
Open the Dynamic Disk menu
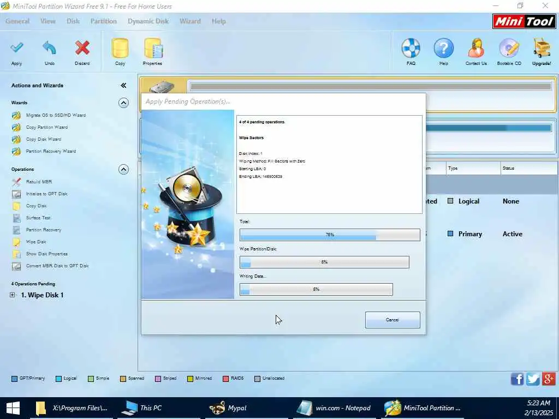point(148,21)
